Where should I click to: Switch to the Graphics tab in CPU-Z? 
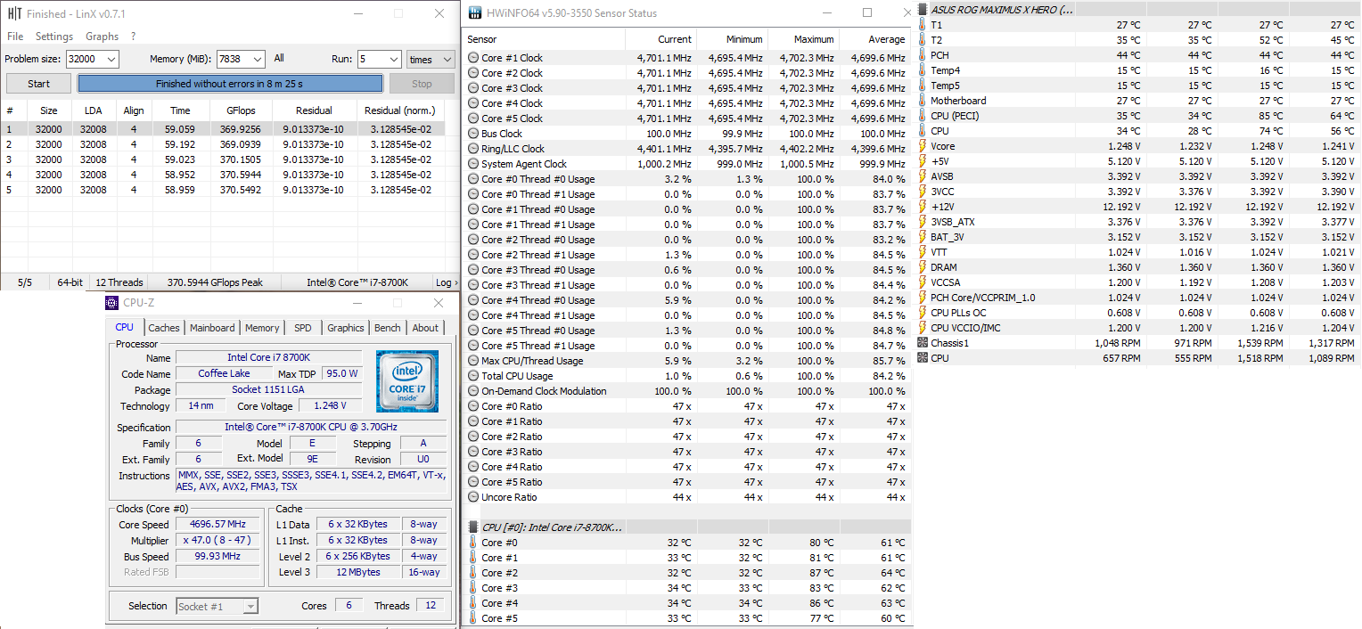point(346,328)
